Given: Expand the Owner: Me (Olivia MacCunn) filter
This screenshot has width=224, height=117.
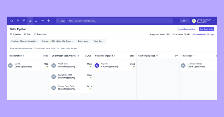Looking at the screenshot, I should coord(58,41).
